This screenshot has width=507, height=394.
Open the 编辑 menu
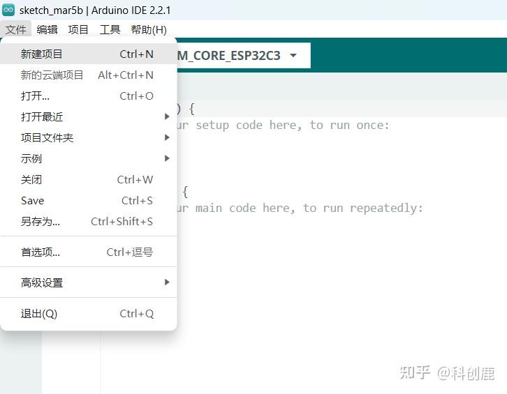point(47,30)
